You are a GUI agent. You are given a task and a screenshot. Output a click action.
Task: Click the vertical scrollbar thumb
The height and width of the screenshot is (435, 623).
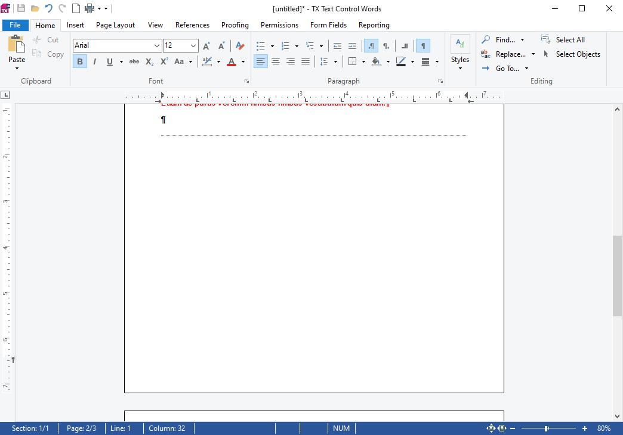pos(617,276)
